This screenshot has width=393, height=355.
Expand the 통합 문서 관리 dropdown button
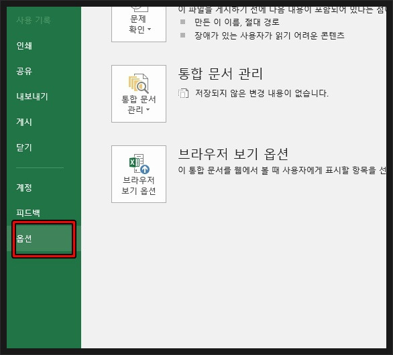pyautogui.click(x=139, y=94)
